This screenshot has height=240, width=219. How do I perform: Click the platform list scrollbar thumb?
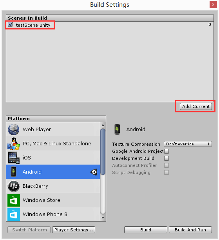tap(103, 152)
